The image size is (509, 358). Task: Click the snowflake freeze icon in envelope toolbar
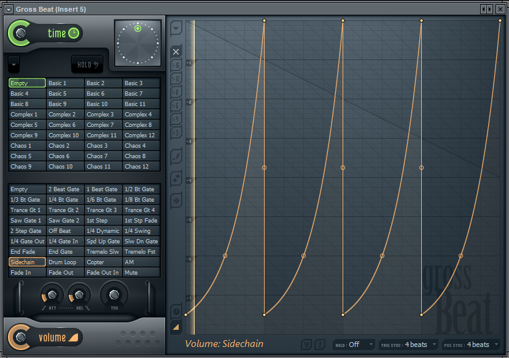[x=176, y=200]
